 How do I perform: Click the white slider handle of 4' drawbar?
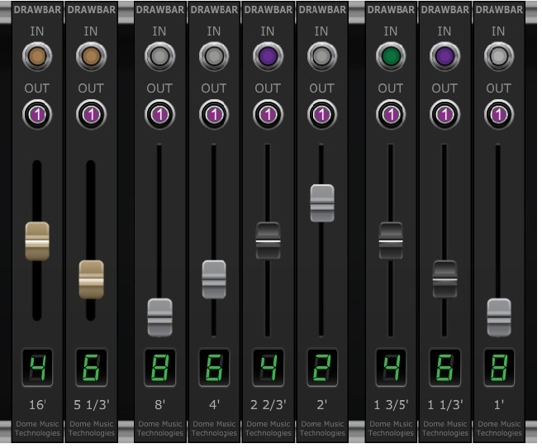tap(214, 279)
